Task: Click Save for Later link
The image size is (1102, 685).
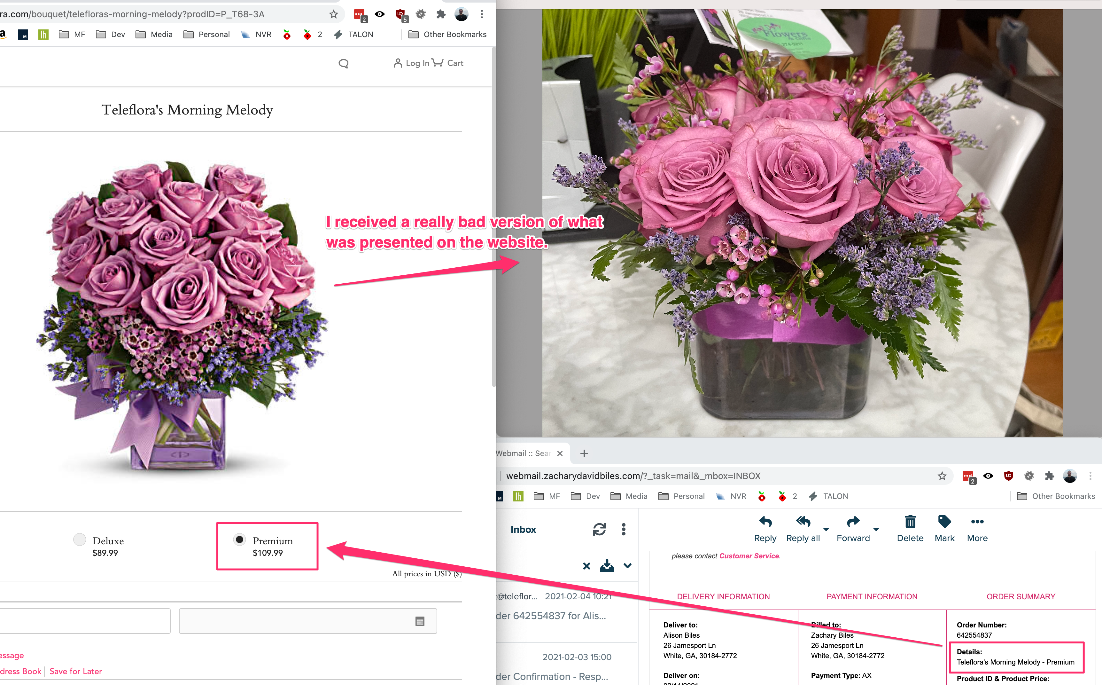Action: coord(76,672)
